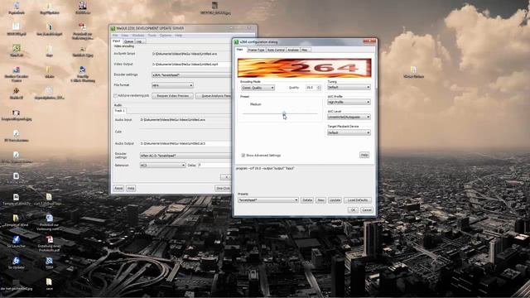
Task: Switch to the Misc tab
Action: pos(305,50)
